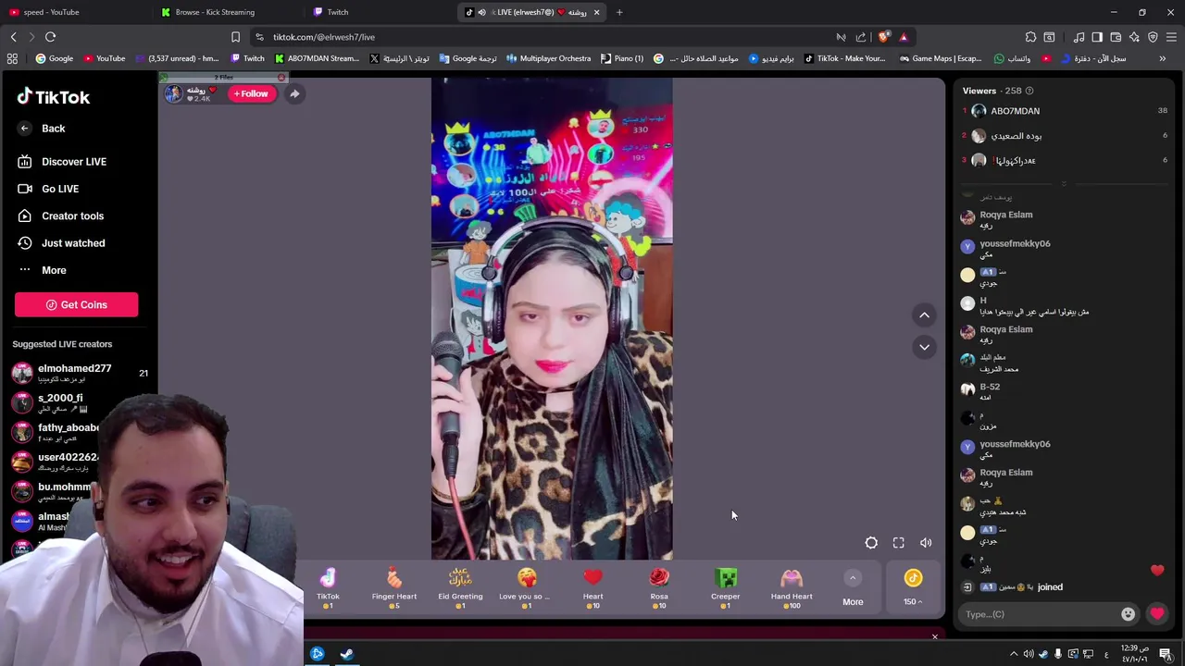Screen dimensions: 1185x666
Task: Open Leo AI assistant icon
Action: click(x=1134, y=37)
